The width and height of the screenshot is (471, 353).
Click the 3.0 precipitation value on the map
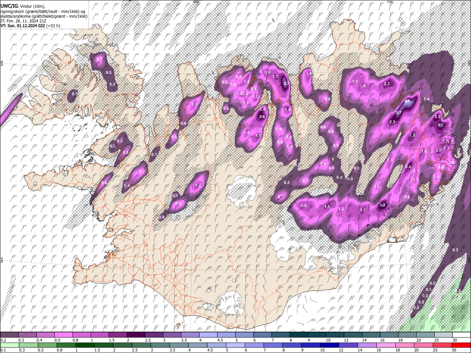coord(382,205)
